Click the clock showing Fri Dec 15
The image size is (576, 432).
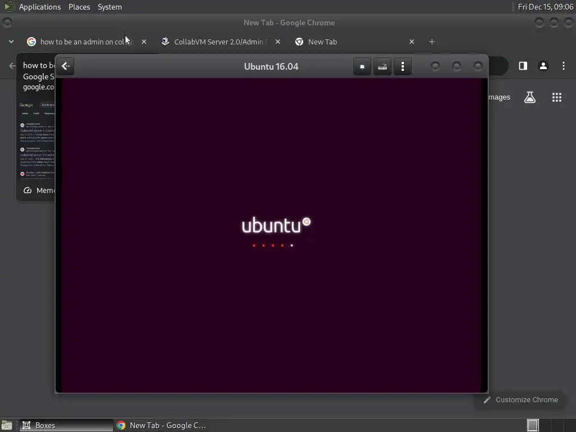point(545,7)
